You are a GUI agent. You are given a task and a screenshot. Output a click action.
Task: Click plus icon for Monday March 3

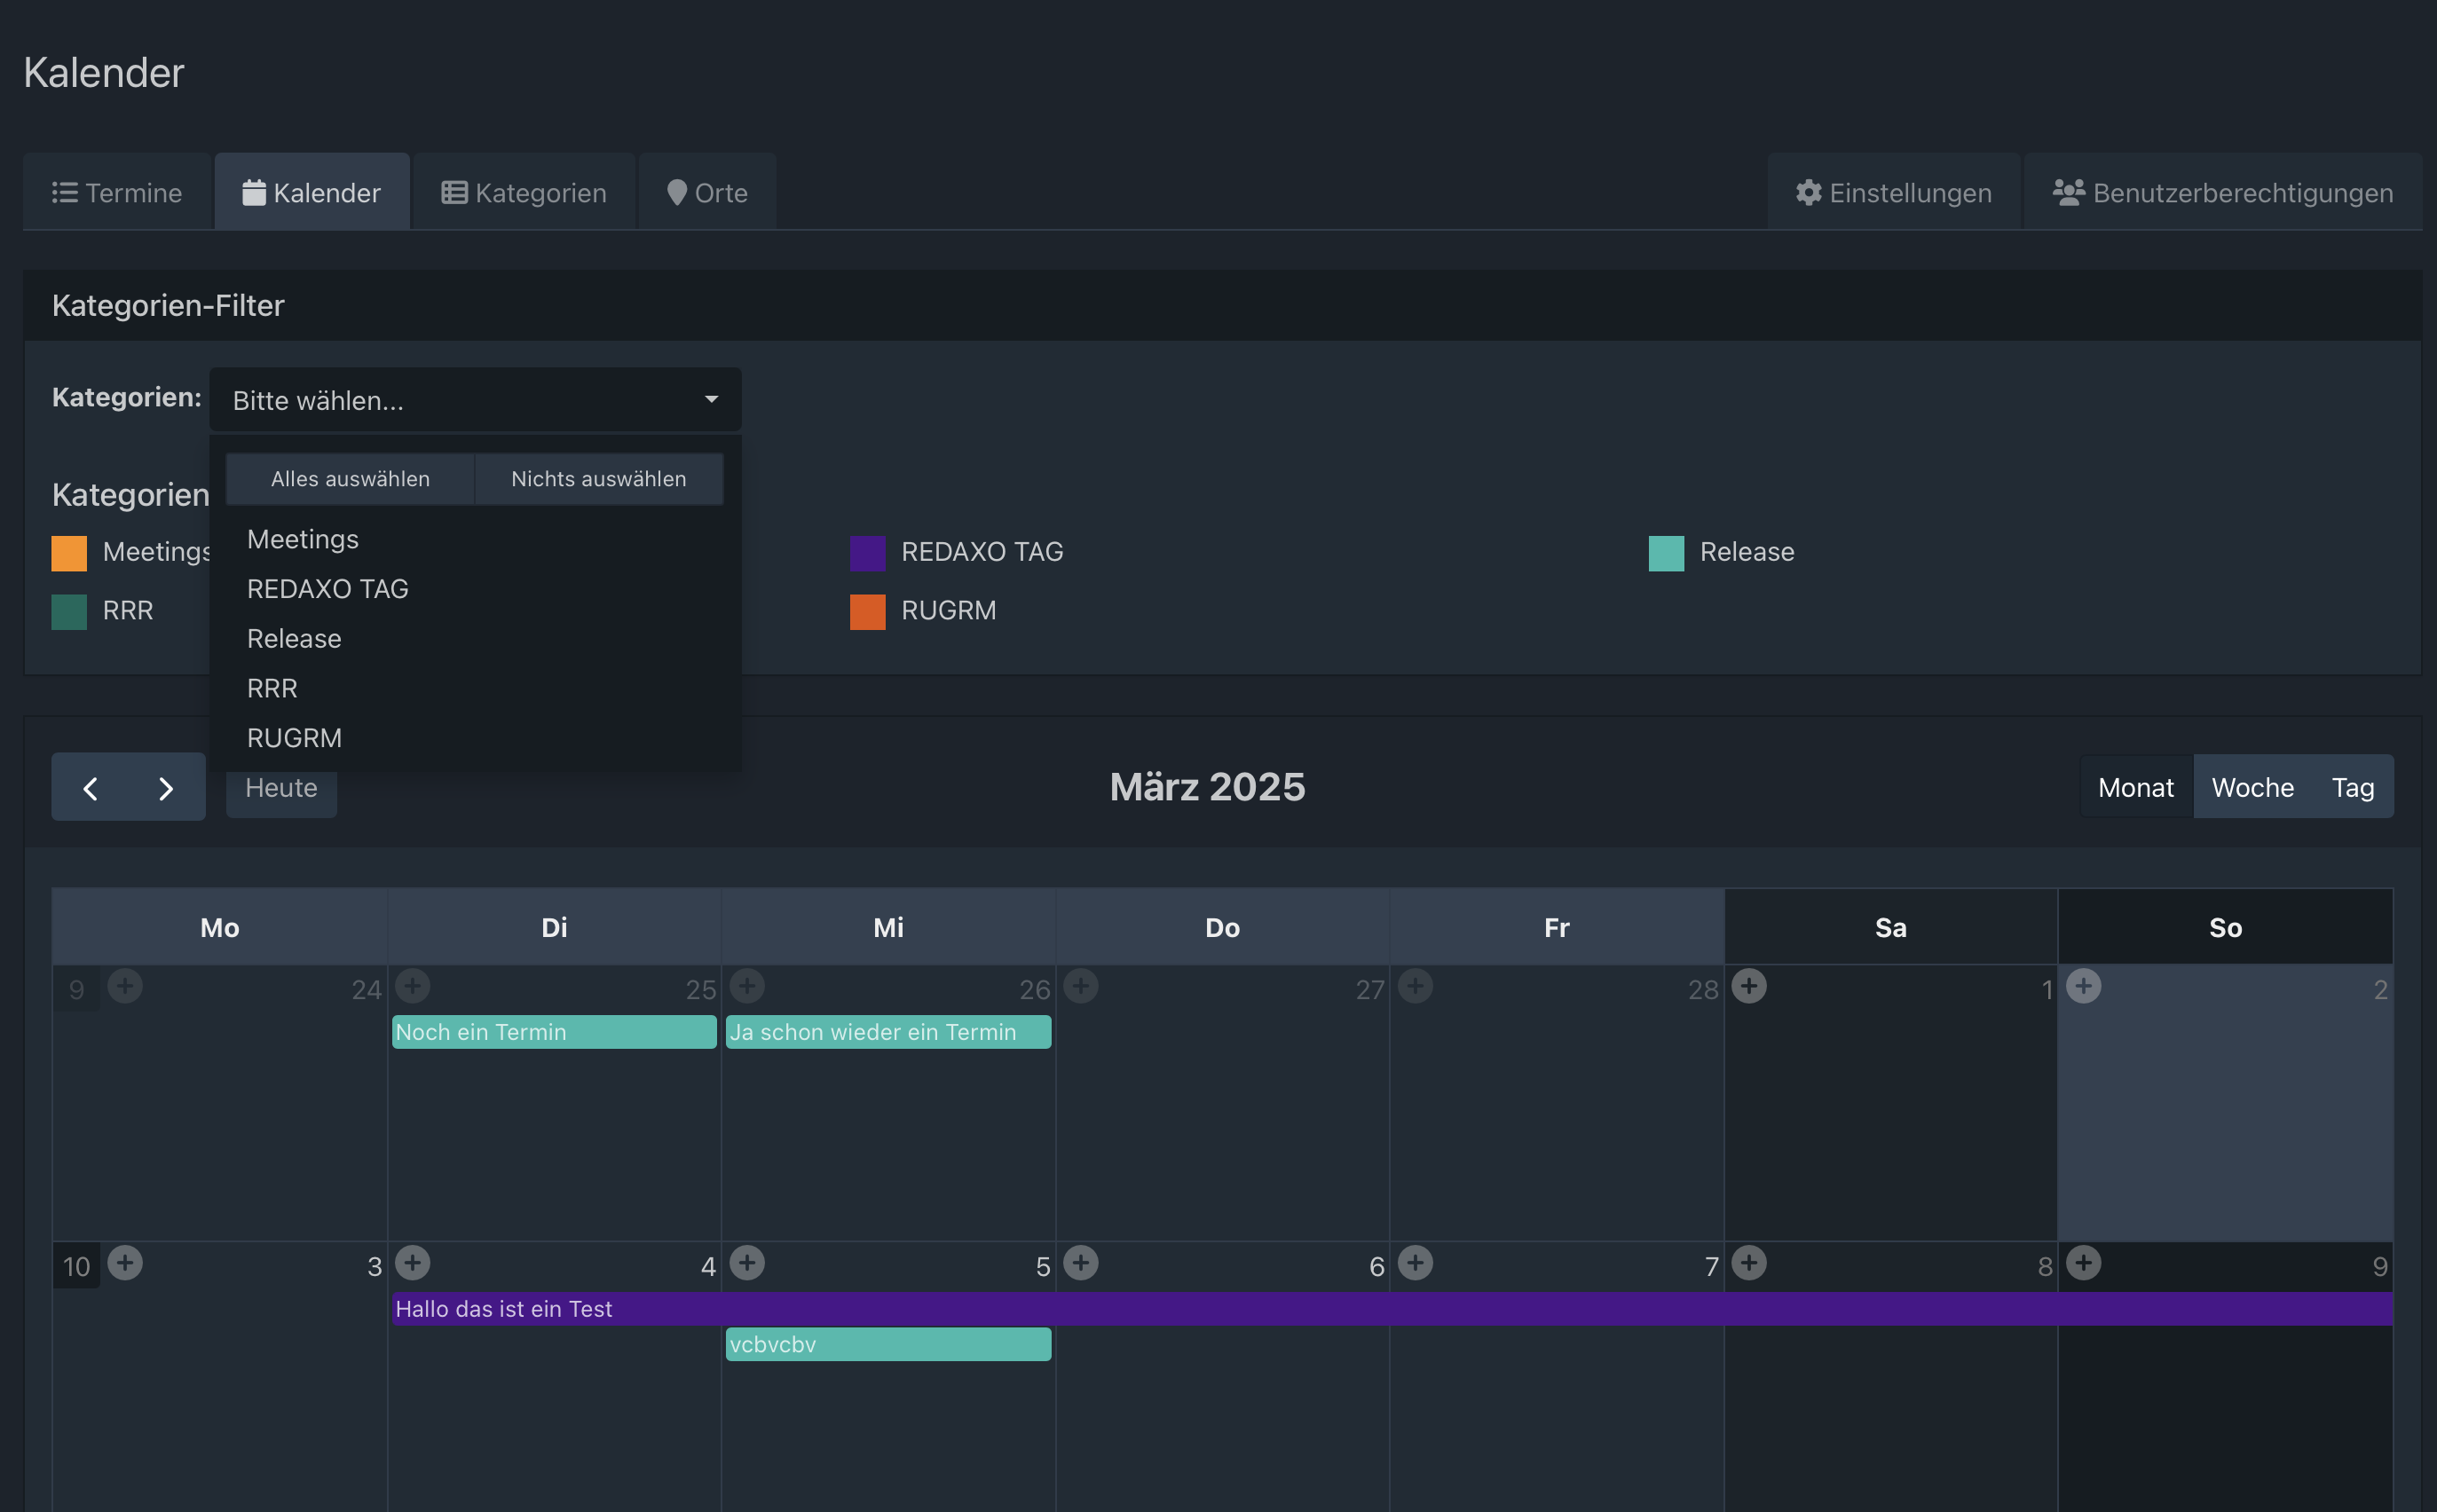coord(125,1263)
